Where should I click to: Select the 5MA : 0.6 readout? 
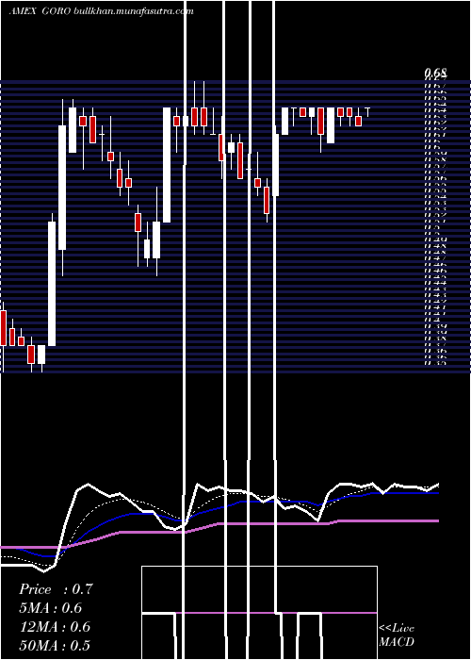[x=51, y=608]
